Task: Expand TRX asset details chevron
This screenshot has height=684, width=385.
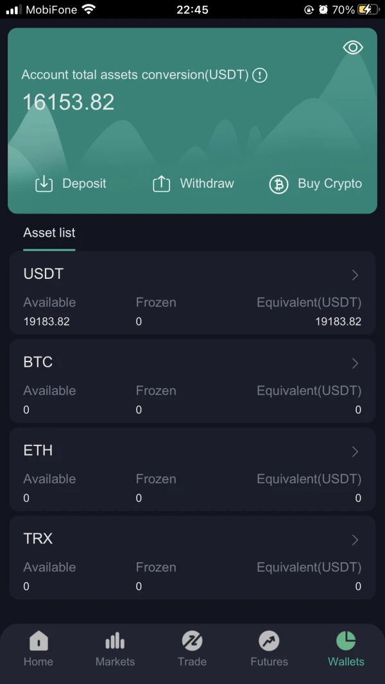Action: pos(355,540)
